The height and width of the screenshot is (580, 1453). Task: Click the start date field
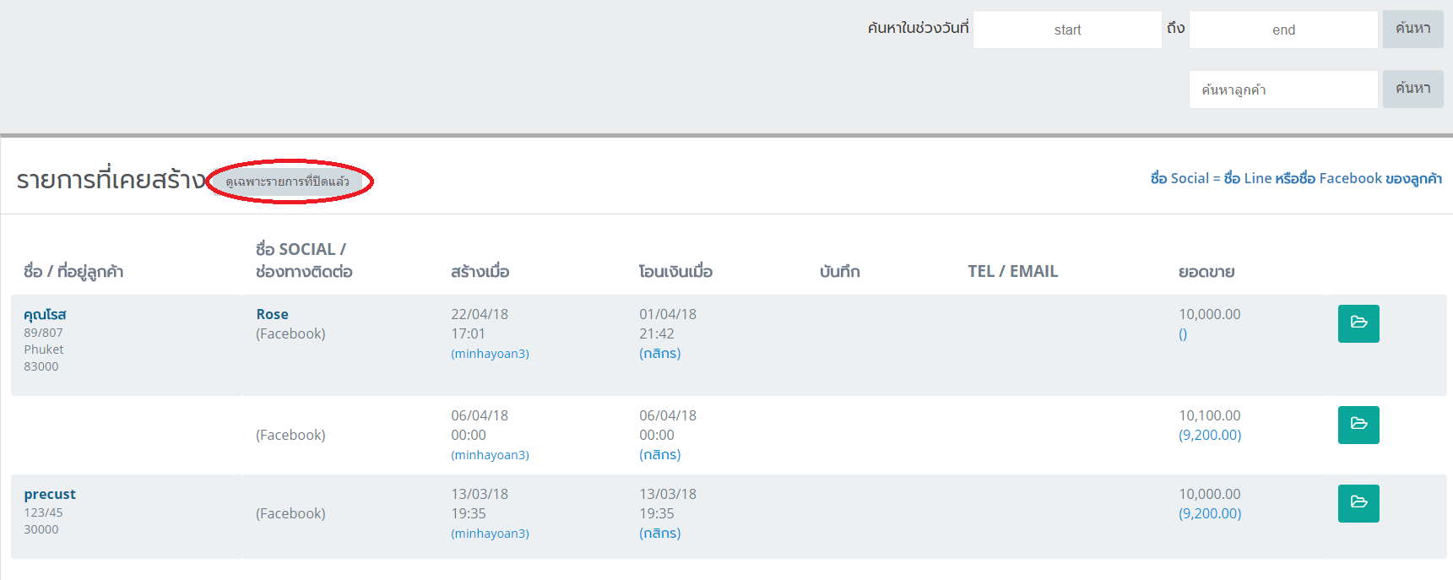click(x=1067, y=30)
